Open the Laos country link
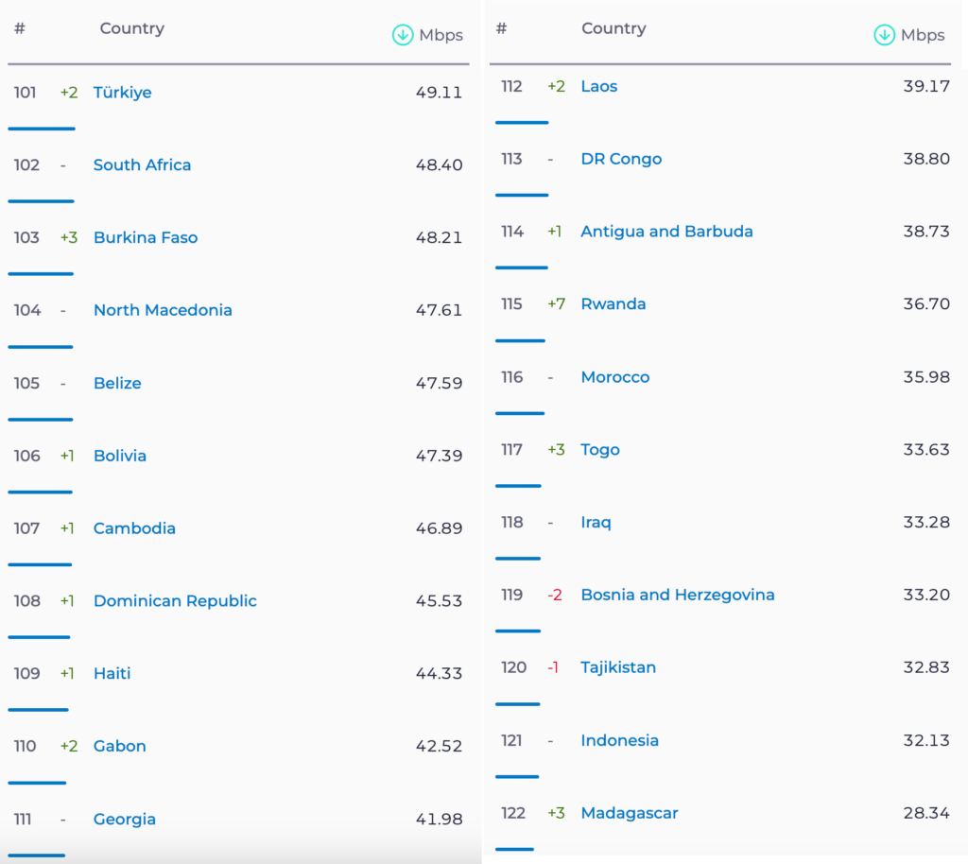The height and width of the screenshot is (864, 968). 598,87
